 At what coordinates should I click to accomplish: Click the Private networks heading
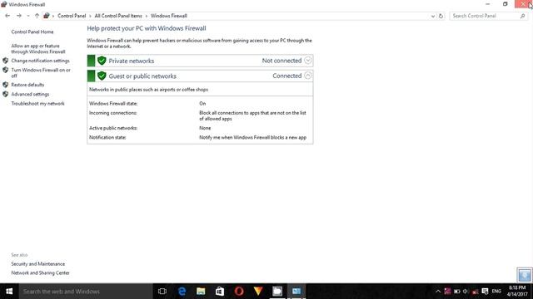click(x=132, y=61)
